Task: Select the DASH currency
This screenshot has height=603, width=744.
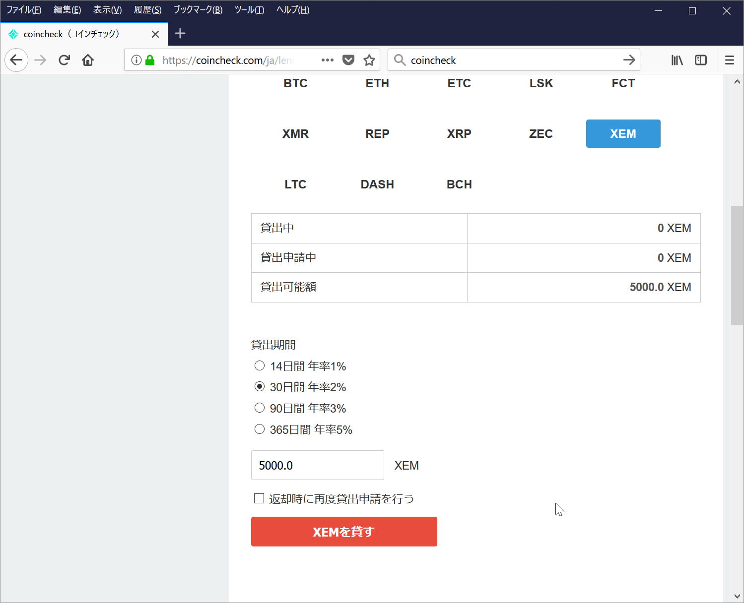Action: pos(378,184)
